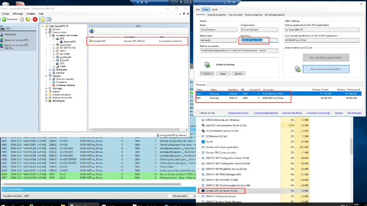This screenshot has width=367, height=206.
Task: Click the service running gear icon in SV Core
Action: 207,65
